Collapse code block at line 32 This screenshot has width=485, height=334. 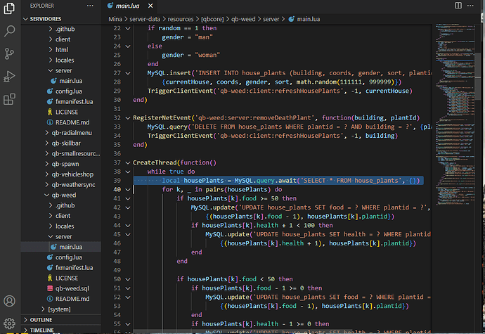[x=127, y=117]
